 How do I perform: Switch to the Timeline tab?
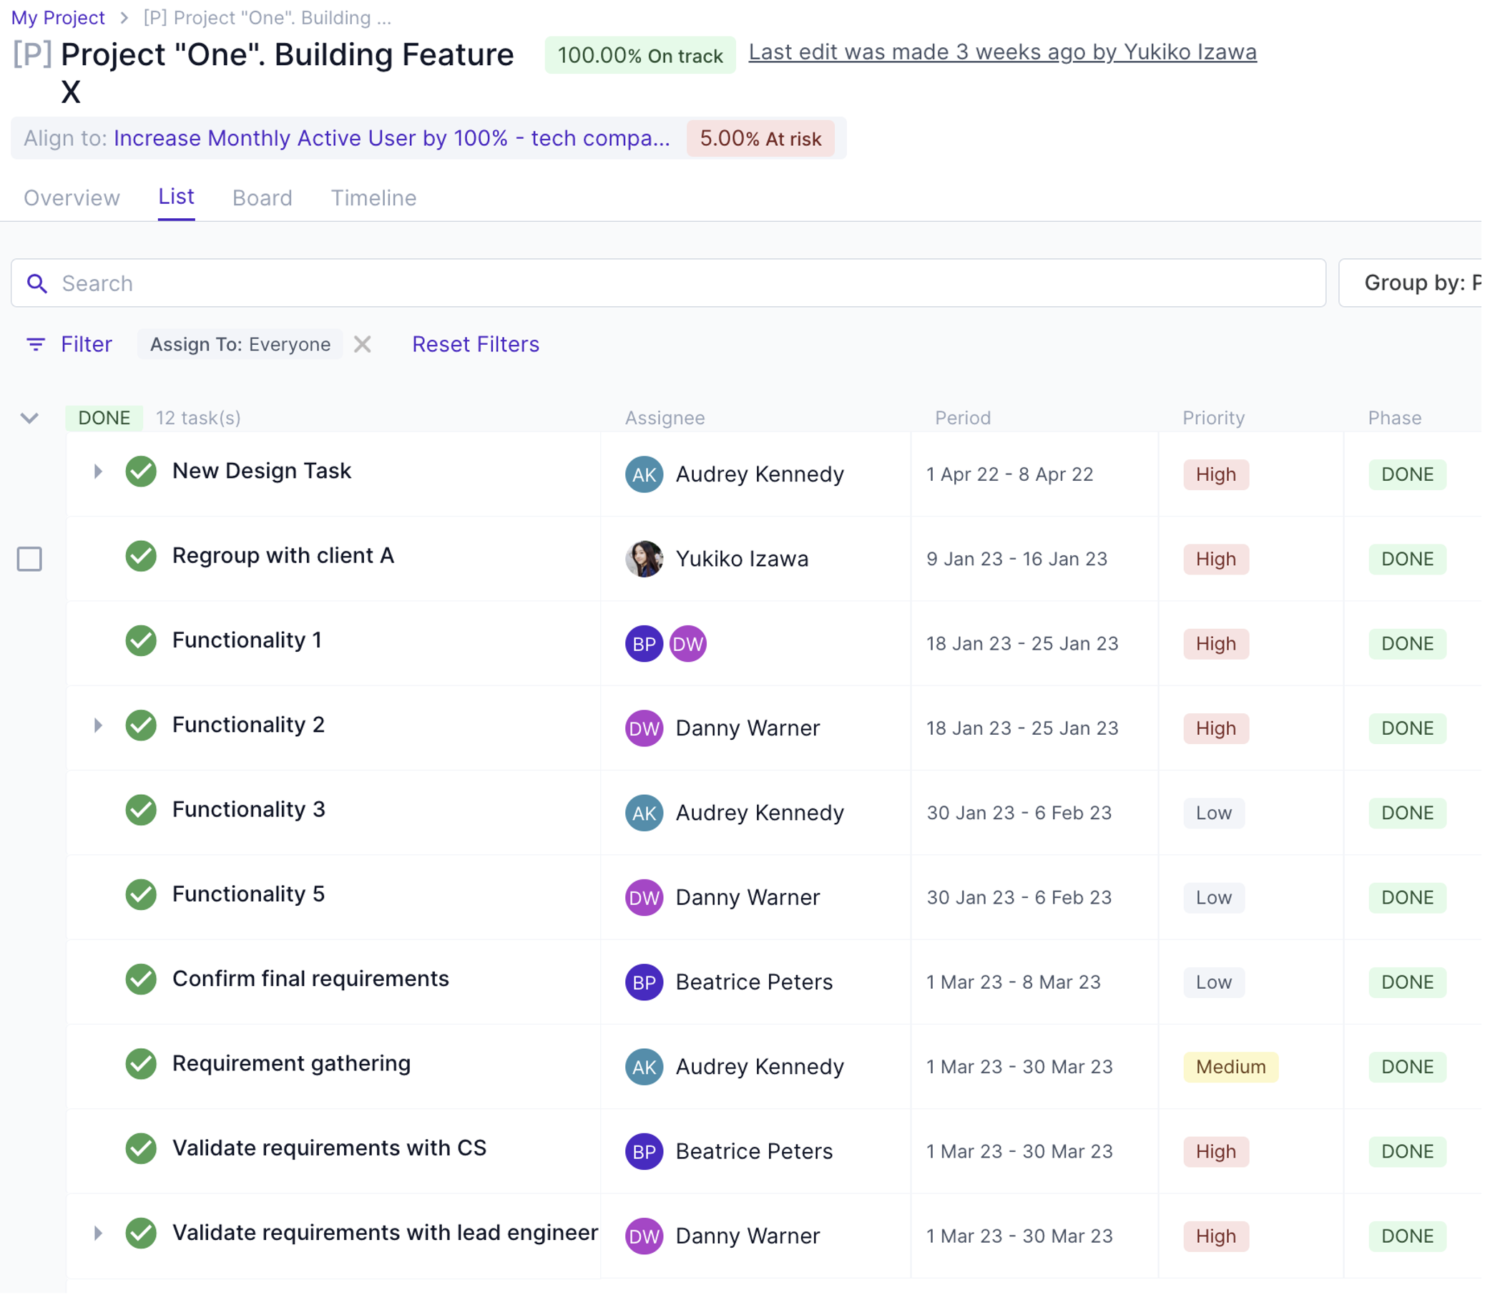373,198
